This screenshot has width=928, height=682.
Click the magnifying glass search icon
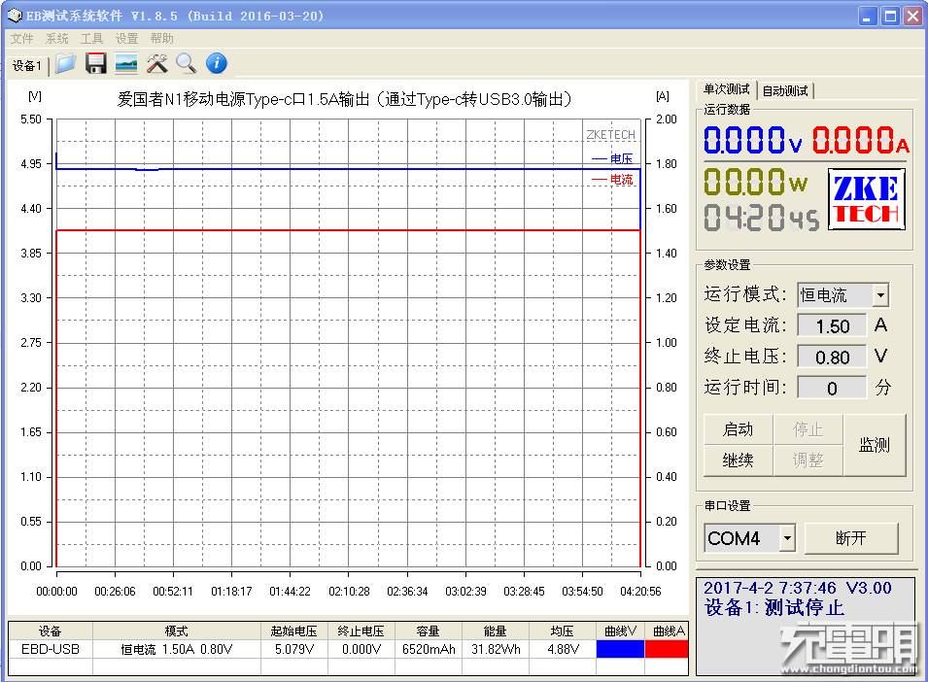click(x=187, y=63)
